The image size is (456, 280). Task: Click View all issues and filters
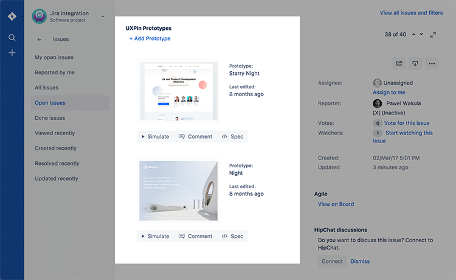click(x=411, y=13)
